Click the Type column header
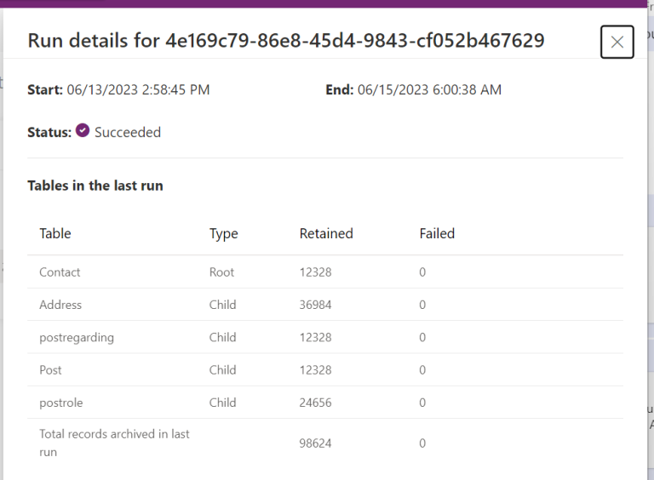 (x=224, y=233)
